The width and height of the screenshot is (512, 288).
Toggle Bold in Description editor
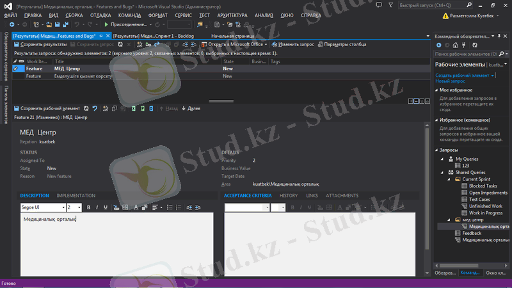[x=88, y=207]
